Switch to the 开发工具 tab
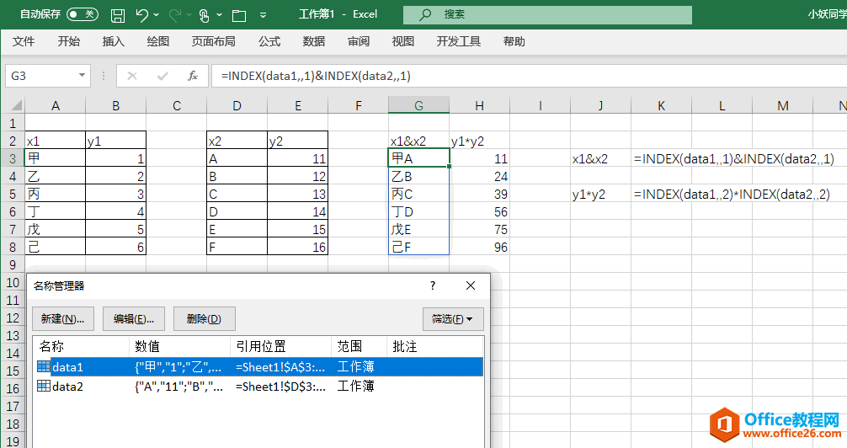 (459, 41)
